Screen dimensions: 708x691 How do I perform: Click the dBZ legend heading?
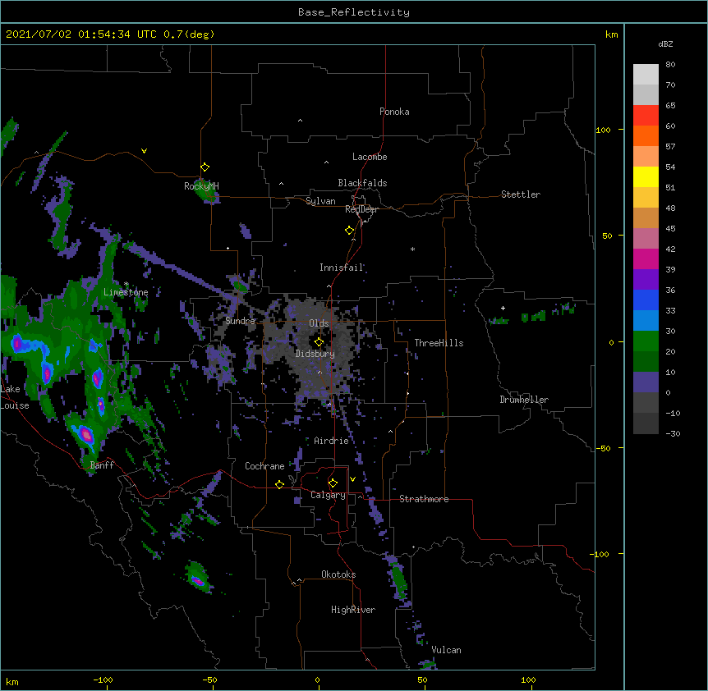(665, 43)
